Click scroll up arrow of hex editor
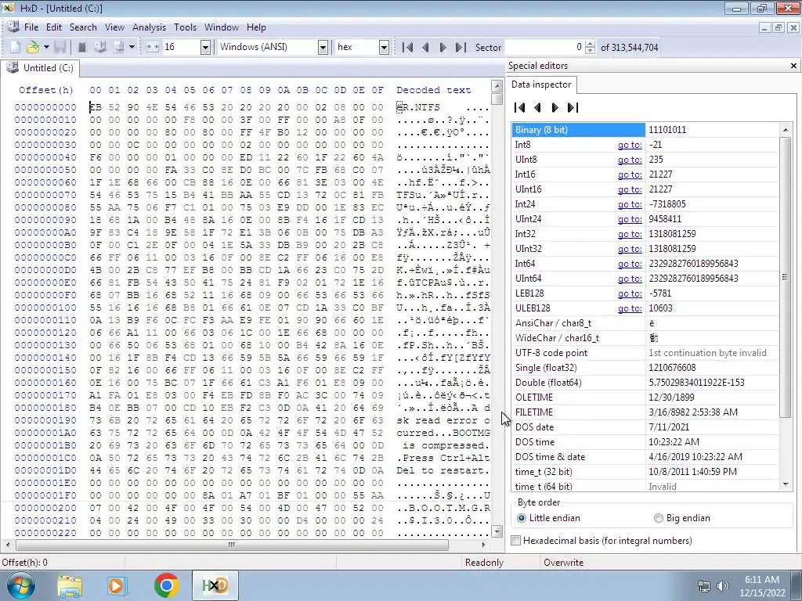Image resolution: width=802 pixels, height=601 pixels. point(497,85)
